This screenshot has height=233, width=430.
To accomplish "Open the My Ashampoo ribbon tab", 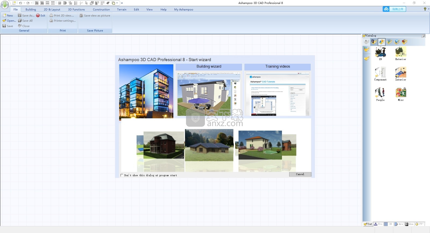I will [184, 9].
